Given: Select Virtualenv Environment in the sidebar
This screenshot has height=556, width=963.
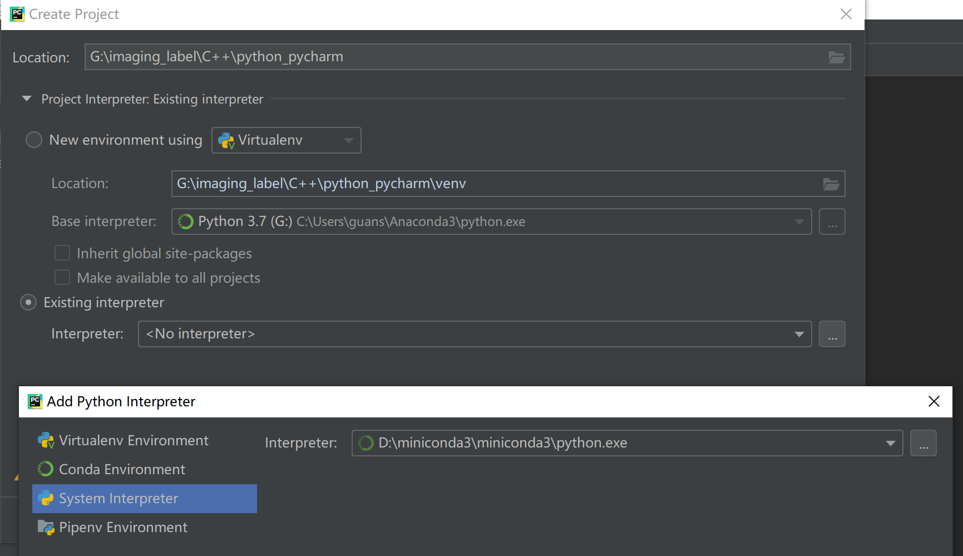Looking at the screenshot, I should coord(145,441).
